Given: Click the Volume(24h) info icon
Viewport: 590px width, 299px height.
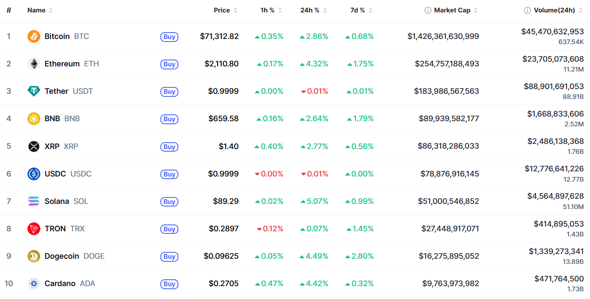Looking at the screenshot, I should [527, 10].
